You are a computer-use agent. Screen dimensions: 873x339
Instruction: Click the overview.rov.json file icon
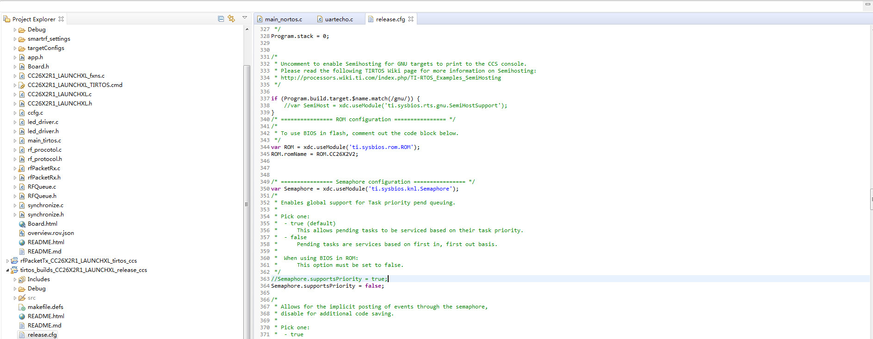click(x=22, y=233)
